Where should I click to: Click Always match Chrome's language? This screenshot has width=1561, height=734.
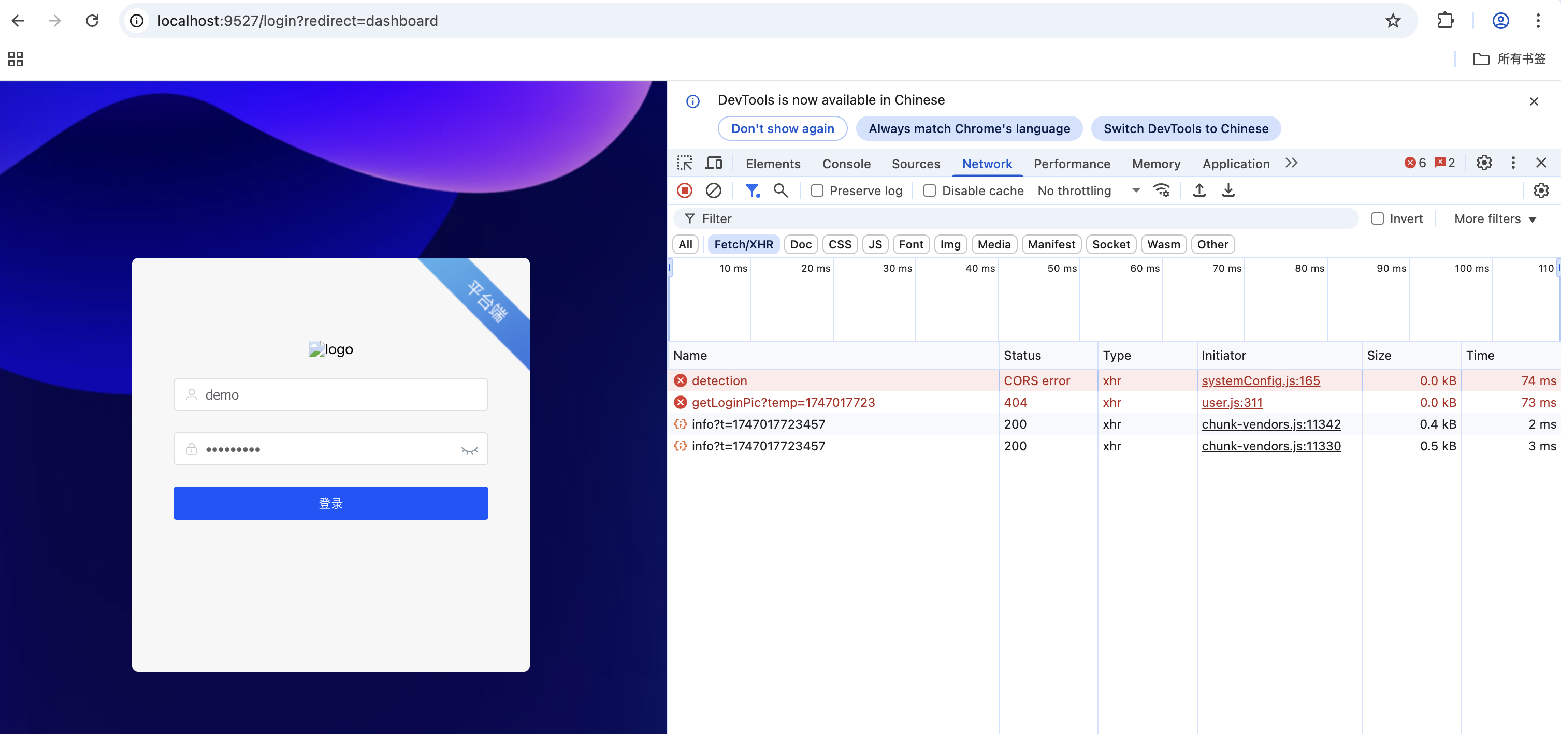(x=969, y=128)
